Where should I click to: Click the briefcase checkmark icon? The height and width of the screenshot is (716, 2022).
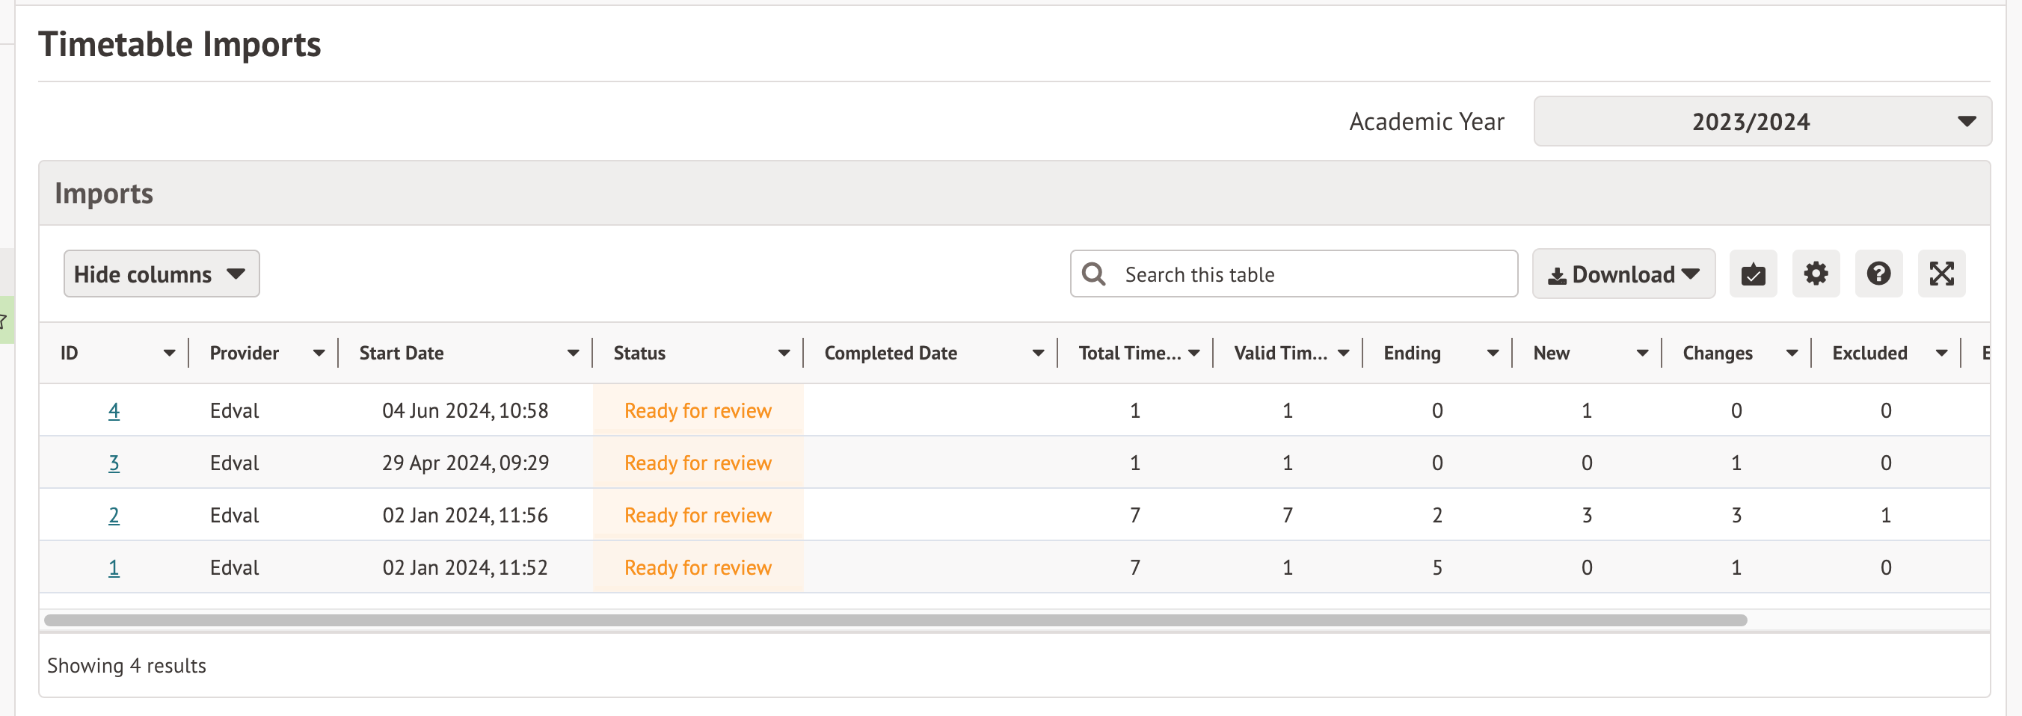tap(1753, 274)
